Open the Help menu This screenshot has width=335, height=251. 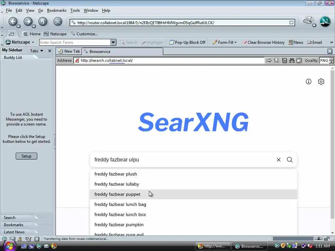pos(106,10)
